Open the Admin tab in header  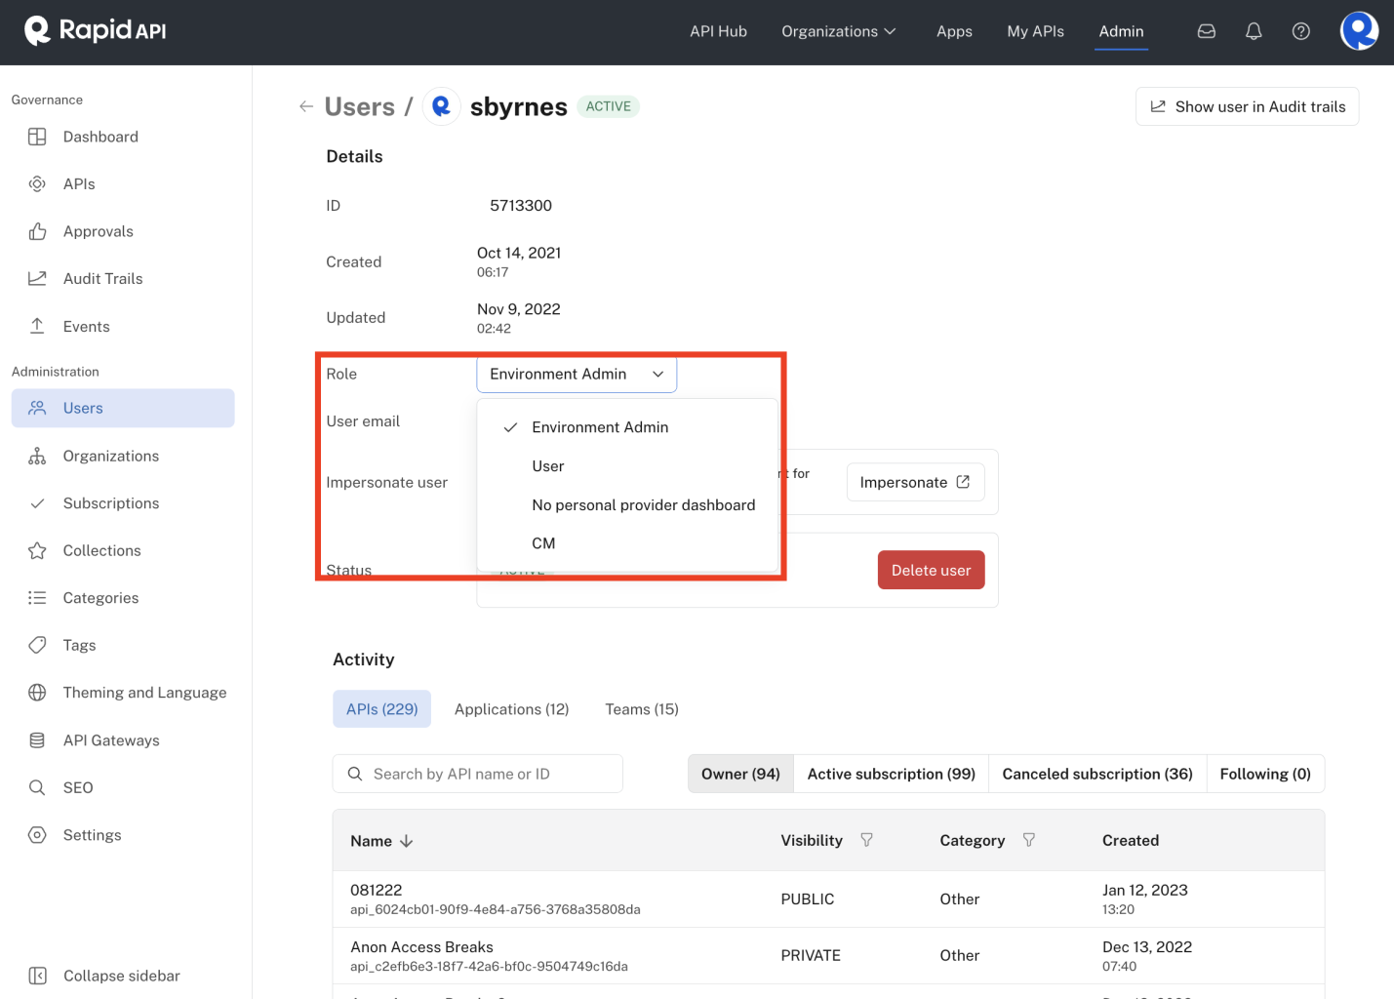pyautogui.click(x=1121, y=31)
